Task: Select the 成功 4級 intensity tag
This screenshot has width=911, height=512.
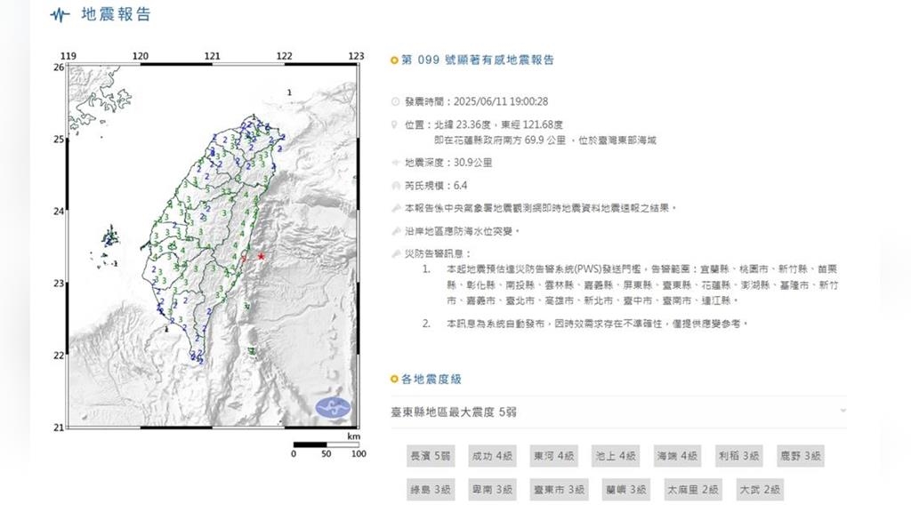Action: pyautogui.click(x=492, y=456)
